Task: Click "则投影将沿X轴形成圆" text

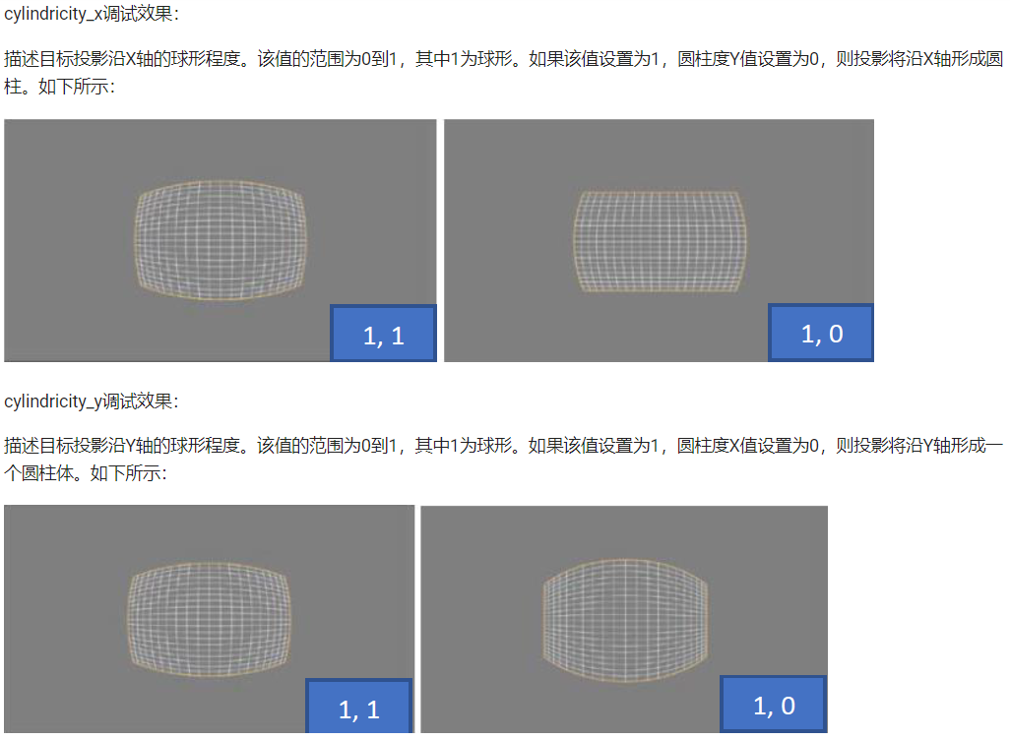Action: pos(919,60)
